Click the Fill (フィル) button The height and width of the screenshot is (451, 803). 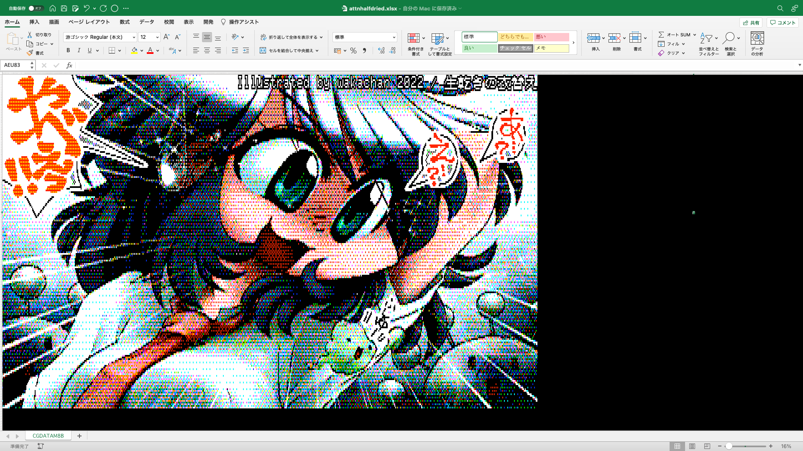click(x=671, y=44)
